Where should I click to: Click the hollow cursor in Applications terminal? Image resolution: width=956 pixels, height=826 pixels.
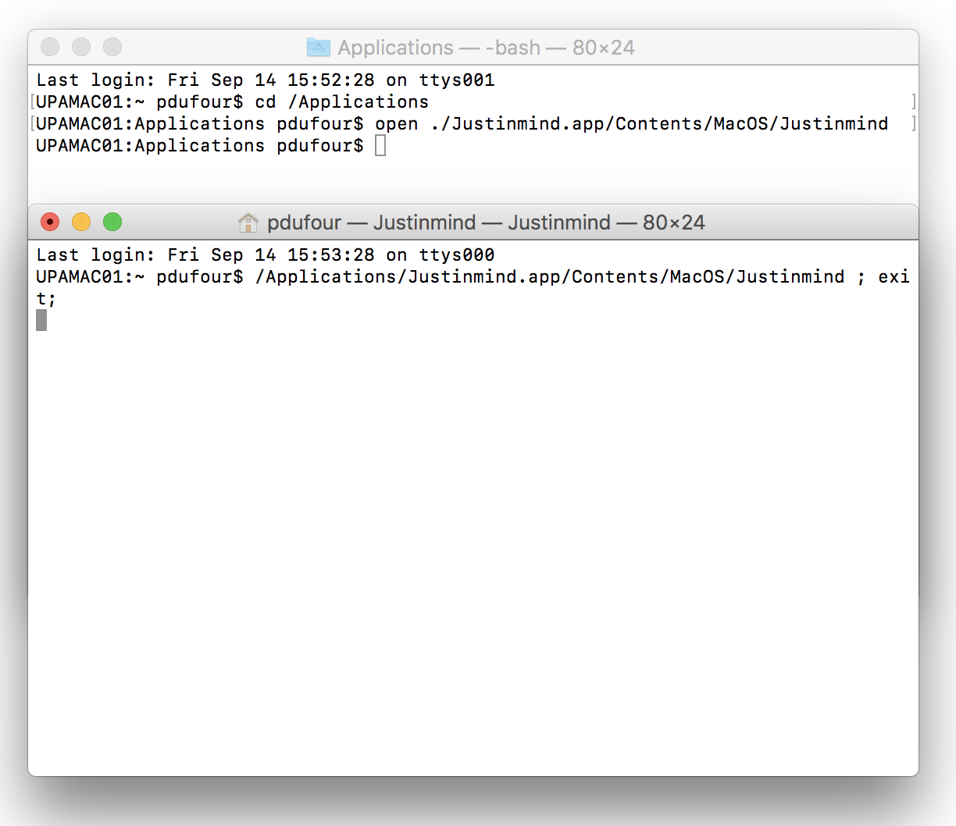pyautogui.click(x=380, y=146)
